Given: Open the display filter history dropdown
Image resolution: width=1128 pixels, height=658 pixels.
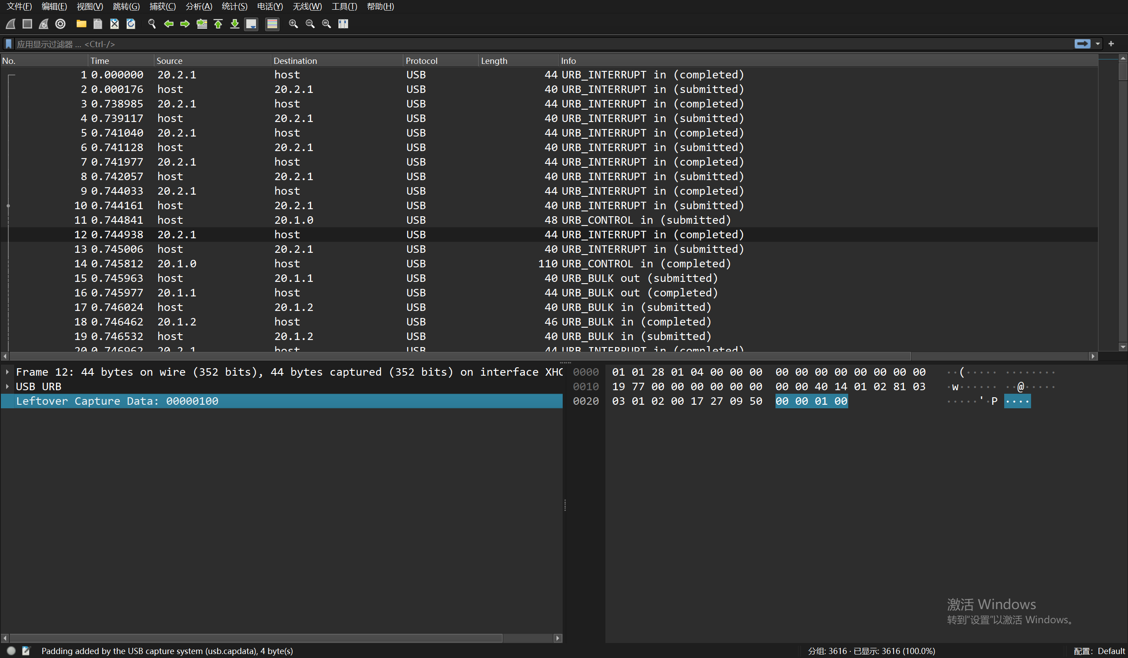Looking at the screenshot, I should [1098, 44].
